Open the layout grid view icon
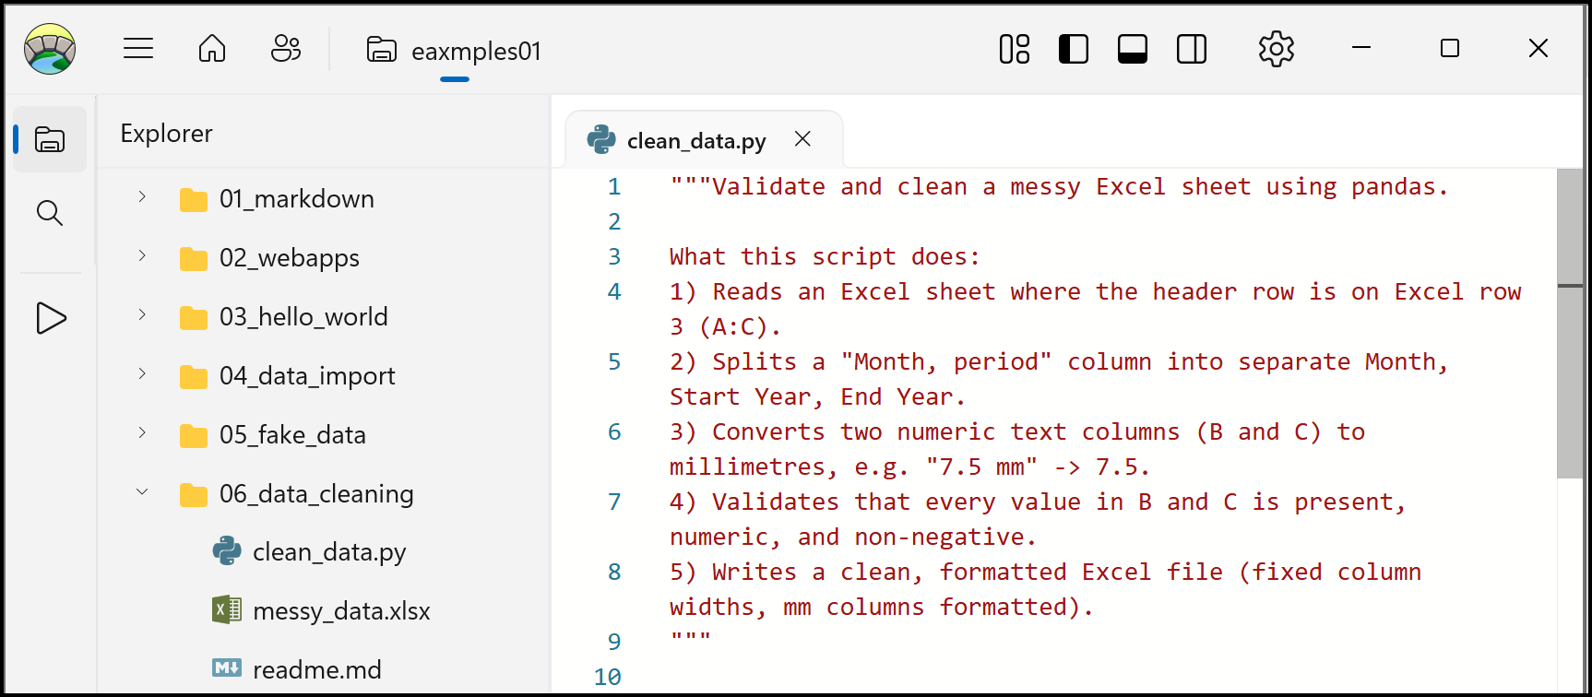This screenshot has height=697, width=1592. 1013,49
